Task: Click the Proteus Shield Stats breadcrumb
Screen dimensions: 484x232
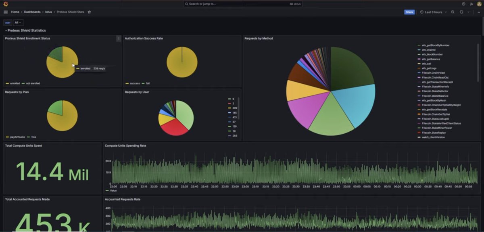Action: tap(71, 12)
